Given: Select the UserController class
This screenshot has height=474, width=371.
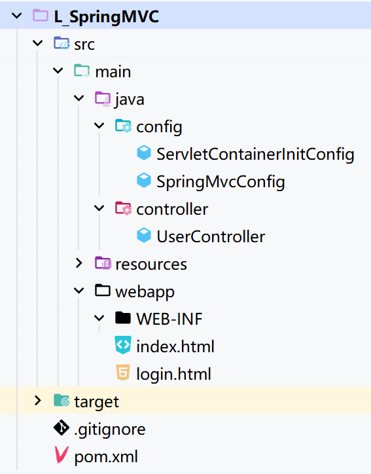Looking at the screenshot, I should point(211,236).
